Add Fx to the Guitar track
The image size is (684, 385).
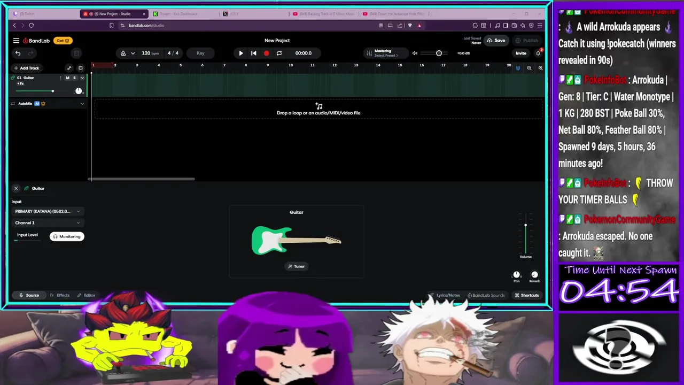[x=20, y=84]
